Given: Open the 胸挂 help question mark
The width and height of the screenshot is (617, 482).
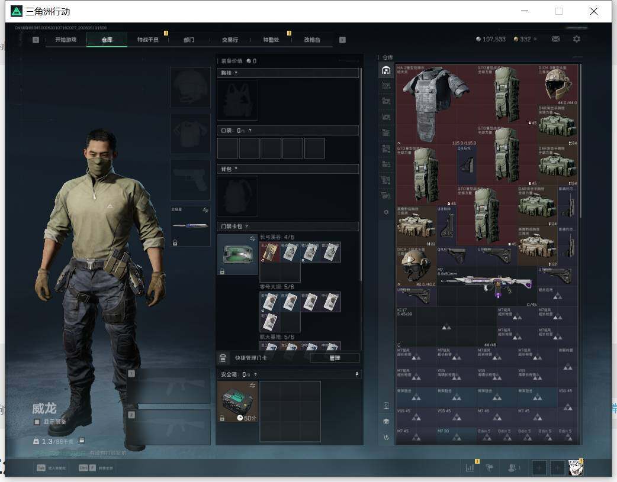Looking at the screenshot, I should tap(236, 73).
